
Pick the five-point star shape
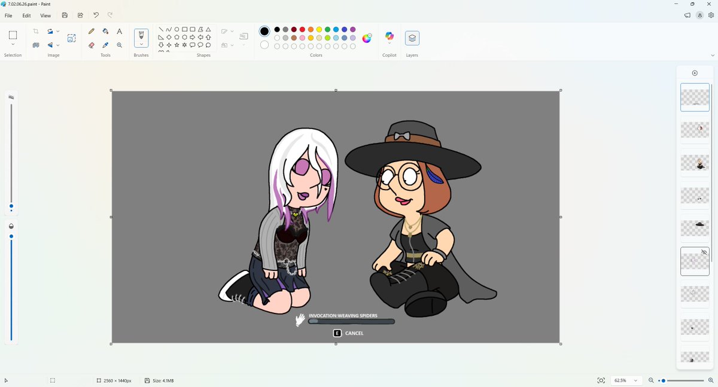(x=177, y=45)
